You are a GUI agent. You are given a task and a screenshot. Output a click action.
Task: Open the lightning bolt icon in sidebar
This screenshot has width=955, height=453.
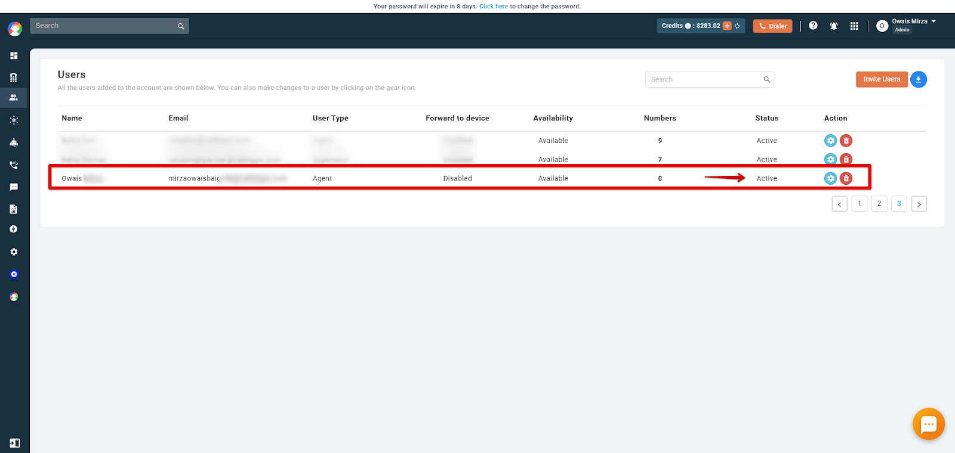[14, 229]
